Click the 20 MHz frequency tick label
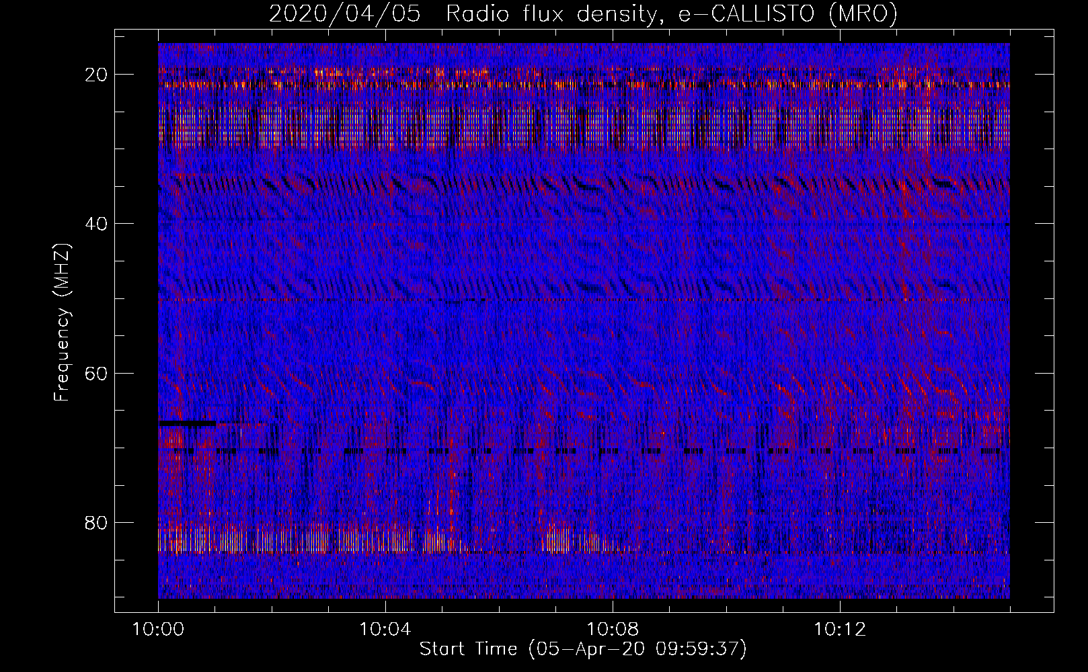The width and height of the screenshot is (1088, 672). (97, 75)
